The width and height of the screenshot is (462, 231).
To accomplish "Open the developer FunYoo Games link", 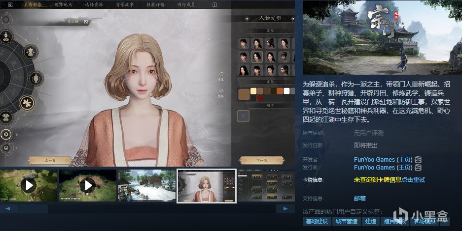I will tap(374, 160).
